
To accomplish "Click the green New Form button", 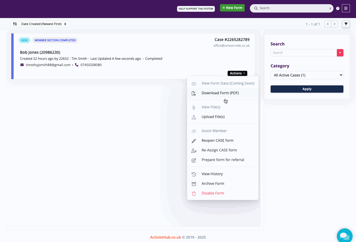I will point(232,8).
